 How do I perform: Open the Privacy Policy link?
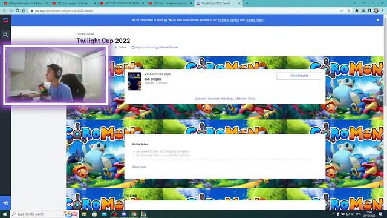254,20
